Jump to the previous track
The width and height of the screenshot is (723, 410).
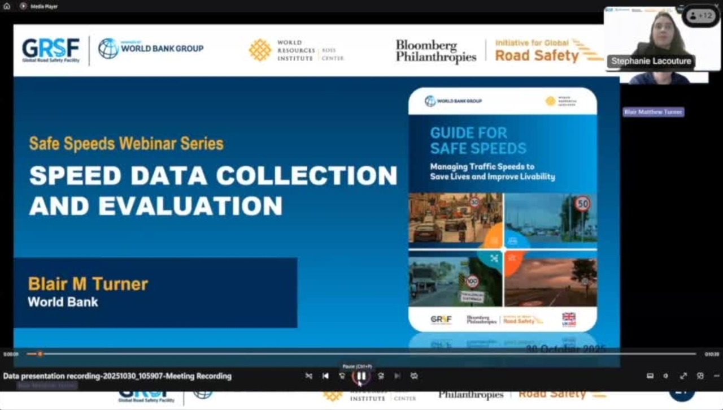point(325,376)
